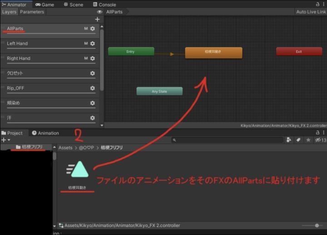Click the @O♡P breadcrumb link
This screenshot has width=327, height=235.
click(x=86, y=148)
